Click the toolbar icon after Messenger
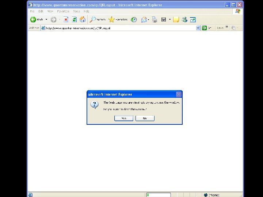Image resolution: width=263 pixels, height=197 pixels. tap(193, 20)
